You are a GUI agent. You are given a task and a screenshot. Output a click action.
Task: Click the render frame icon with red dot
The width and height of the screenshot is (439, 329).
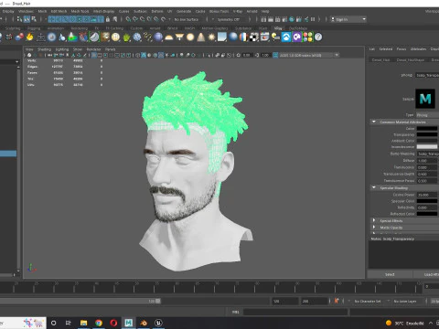(x=264, y=37)
